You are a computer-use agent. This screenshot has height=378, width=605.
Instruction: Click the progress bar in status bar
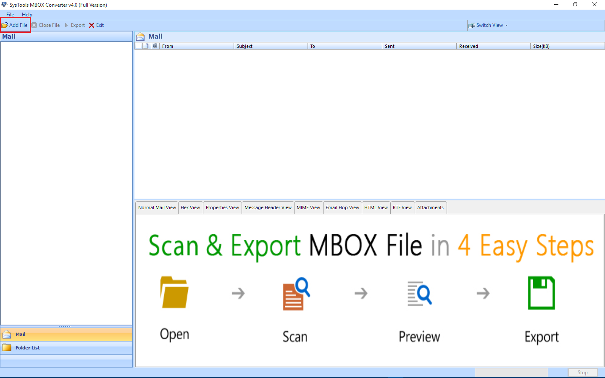pos(511,373)
